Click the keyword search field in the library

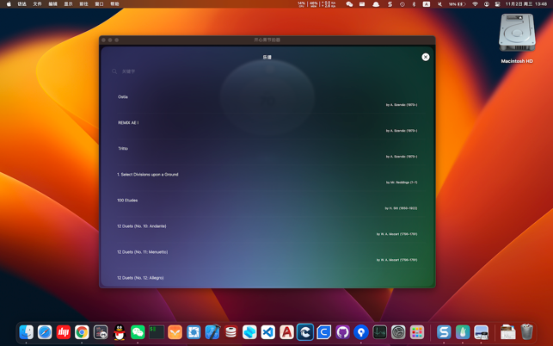click(268, 71)
